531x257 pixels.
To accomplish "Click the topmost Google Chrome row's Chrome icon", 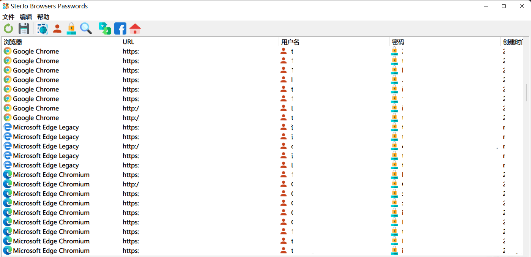I will pyautogui.click(x=8, y=51).
